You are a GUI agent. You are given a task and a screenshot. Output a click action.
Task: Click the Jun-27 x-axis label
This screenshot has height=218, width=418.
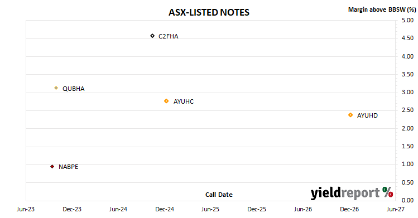[395, 209]
